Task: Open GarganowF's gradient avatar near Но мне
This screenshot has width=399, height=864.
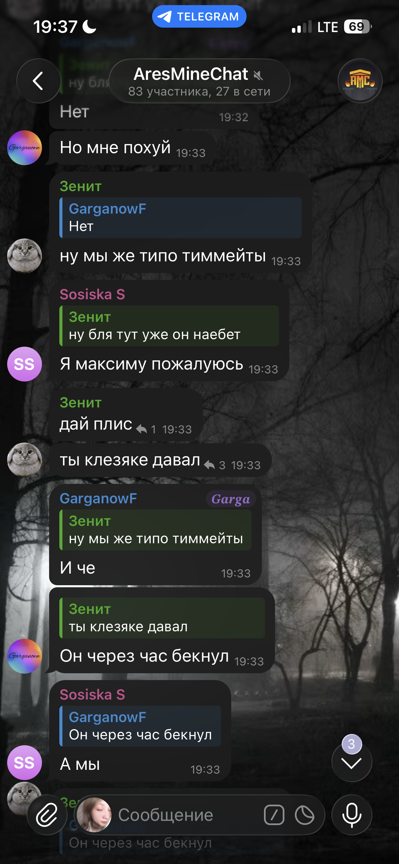Action: tap(25, 148)
